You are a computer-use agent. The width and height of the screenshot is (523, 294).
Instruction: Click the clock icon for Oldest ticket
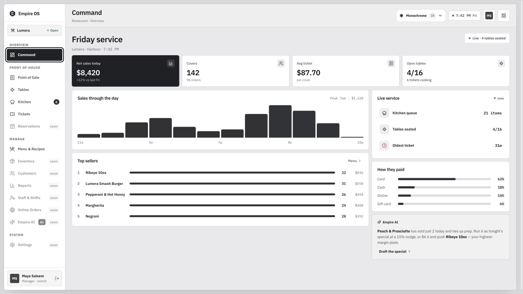(384, 146)
